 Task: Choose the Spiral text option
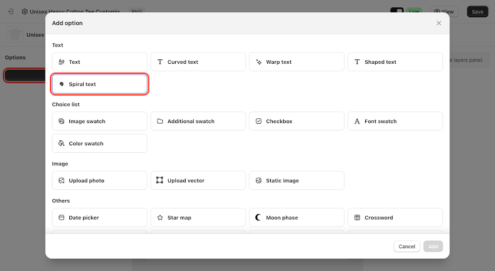99,84
